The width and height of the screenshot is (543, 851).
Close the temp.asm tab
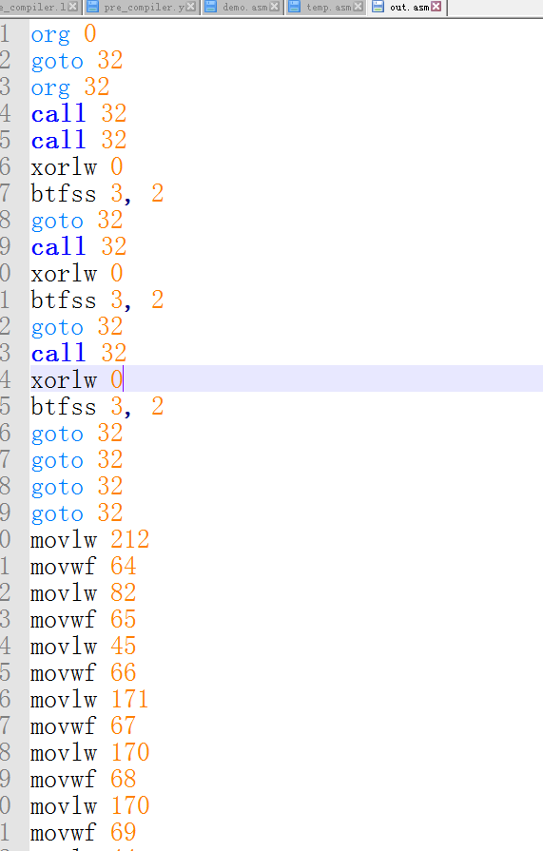(359, 7)
